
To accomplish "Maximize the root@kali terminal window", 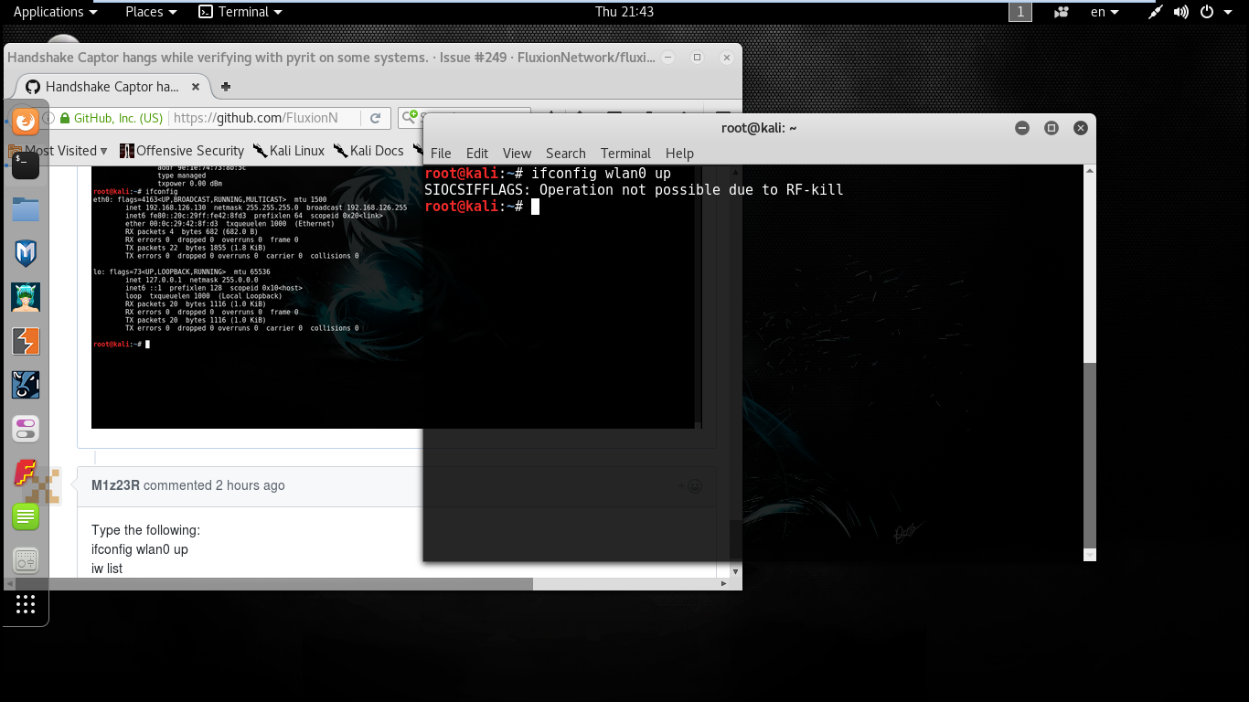I will 1052,128.
